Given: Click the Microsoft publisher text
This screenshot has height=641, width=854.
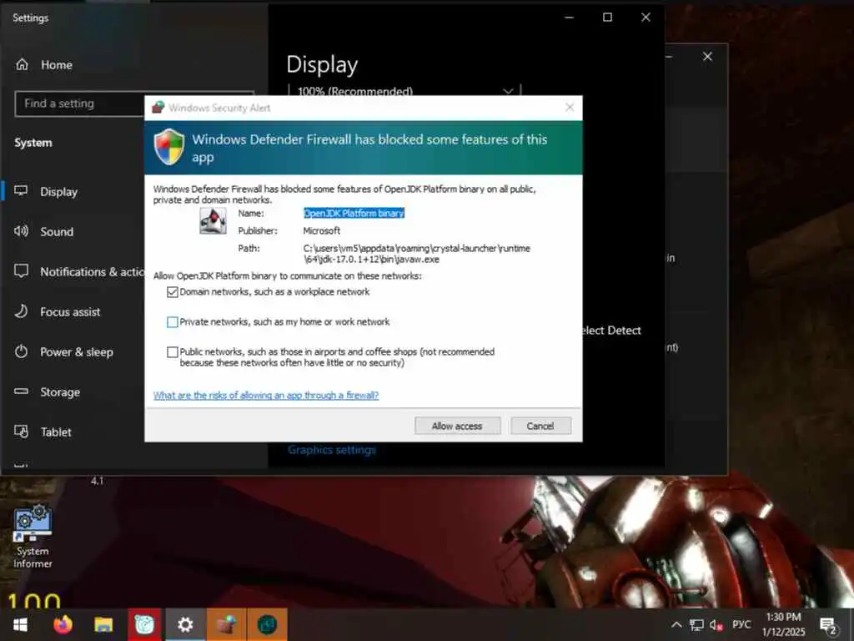Looking at the screenshot, I should pos(321,231).
